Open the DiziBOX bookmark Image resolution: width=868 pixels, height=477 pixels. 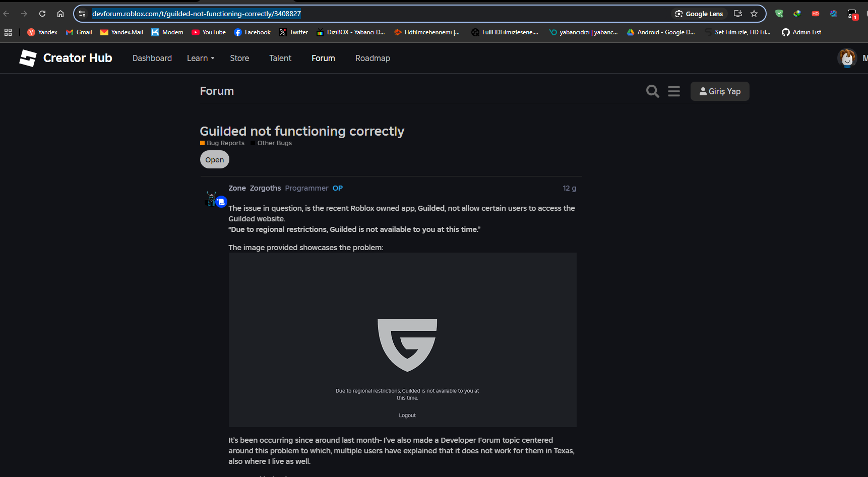tap(350, 32)
